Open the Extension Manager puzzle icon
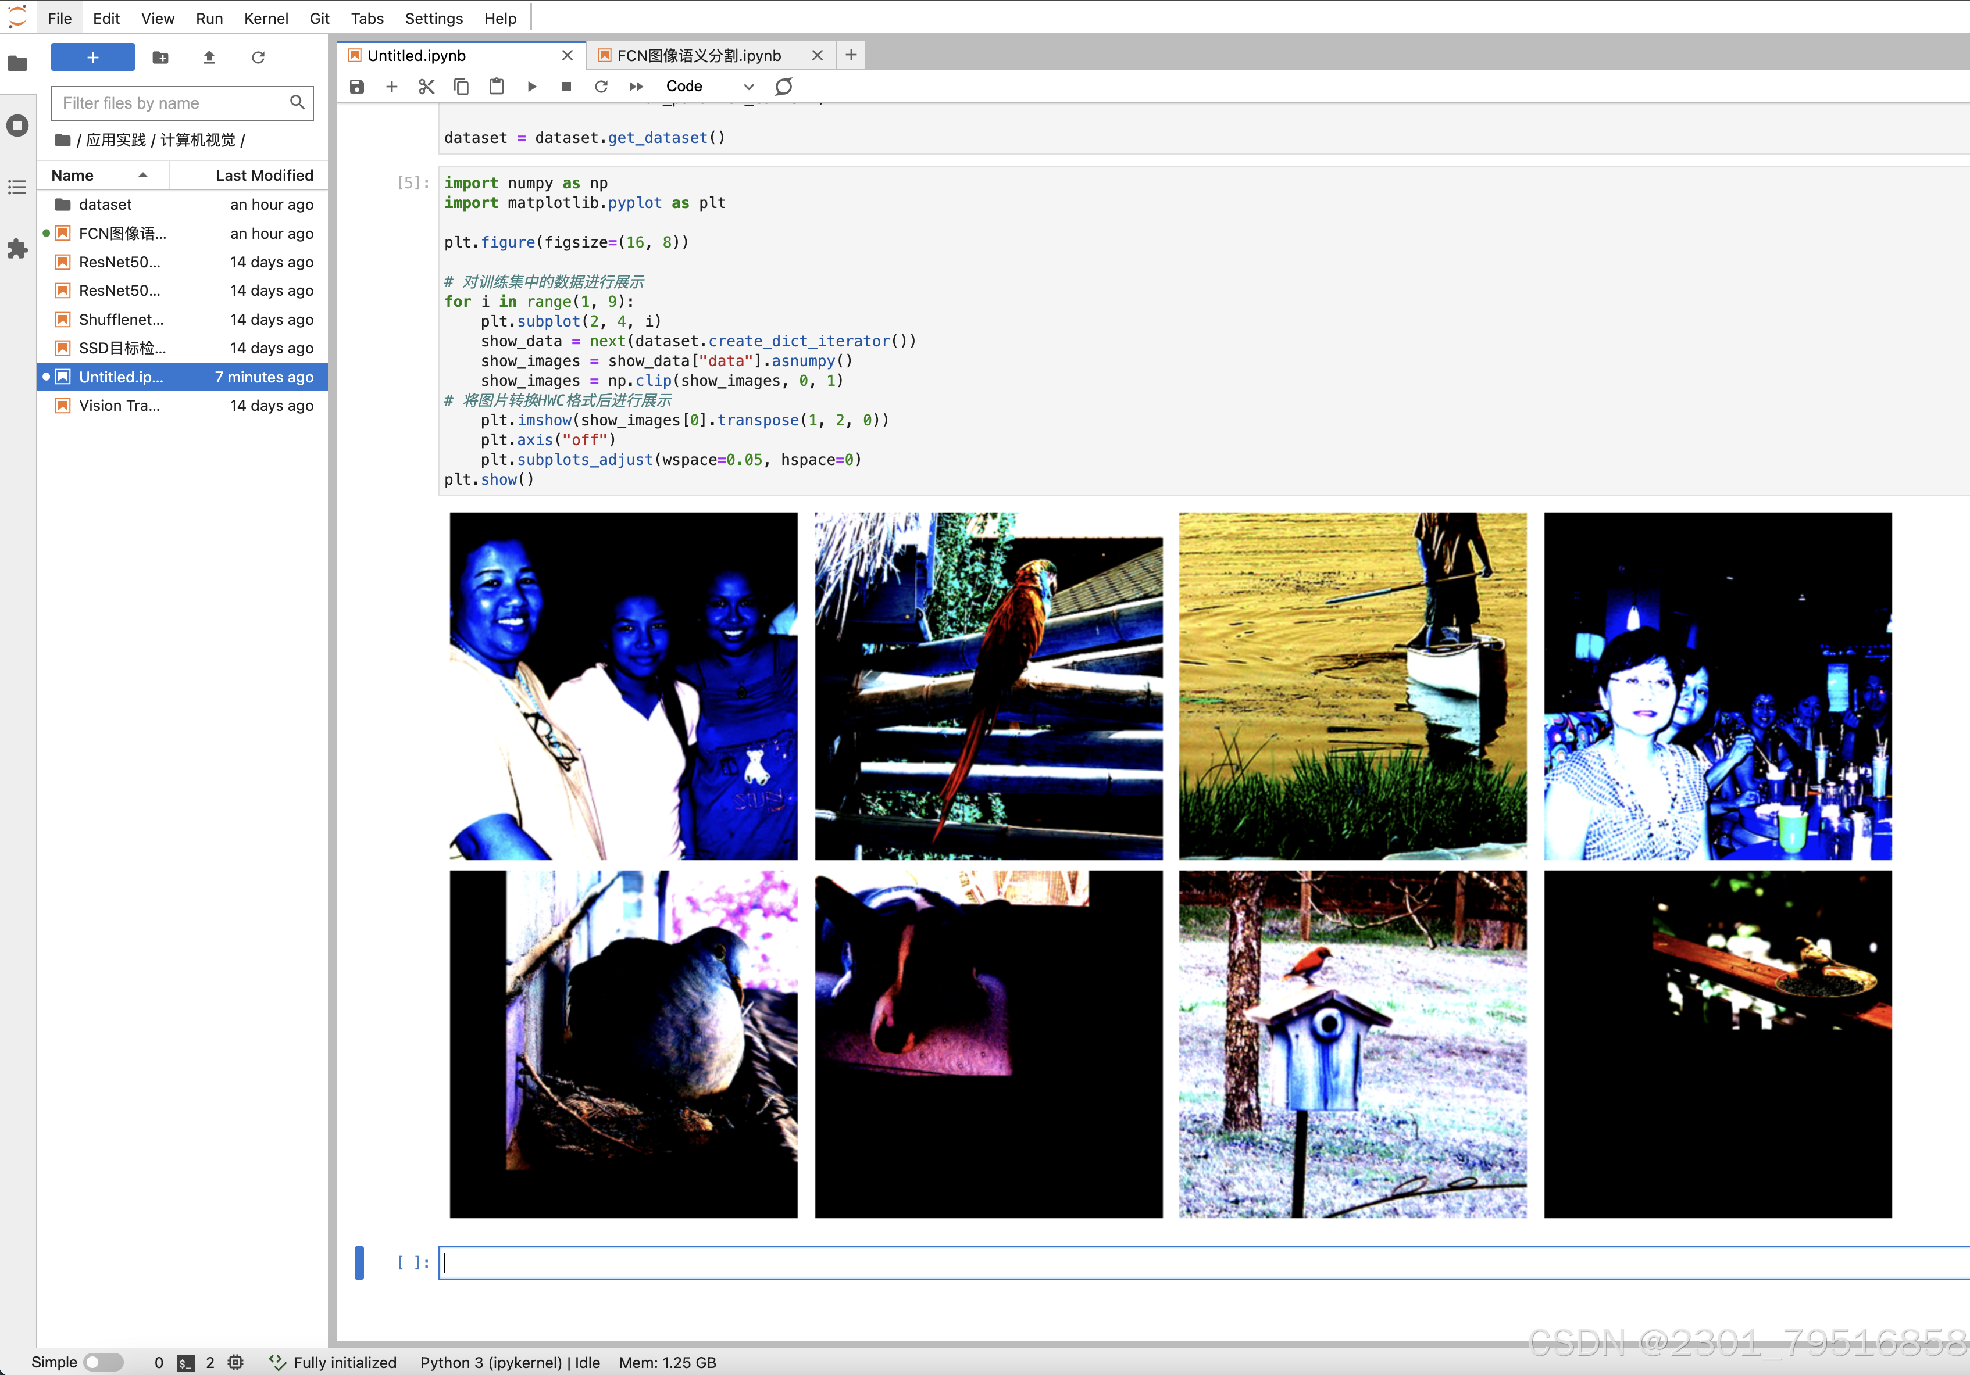 tap(17, 249)
